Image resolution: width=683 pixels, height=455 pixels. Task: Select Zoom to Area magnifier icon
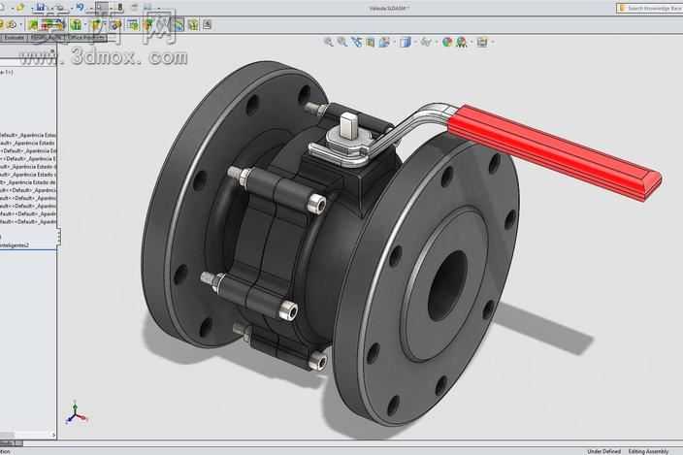[342, 42]
